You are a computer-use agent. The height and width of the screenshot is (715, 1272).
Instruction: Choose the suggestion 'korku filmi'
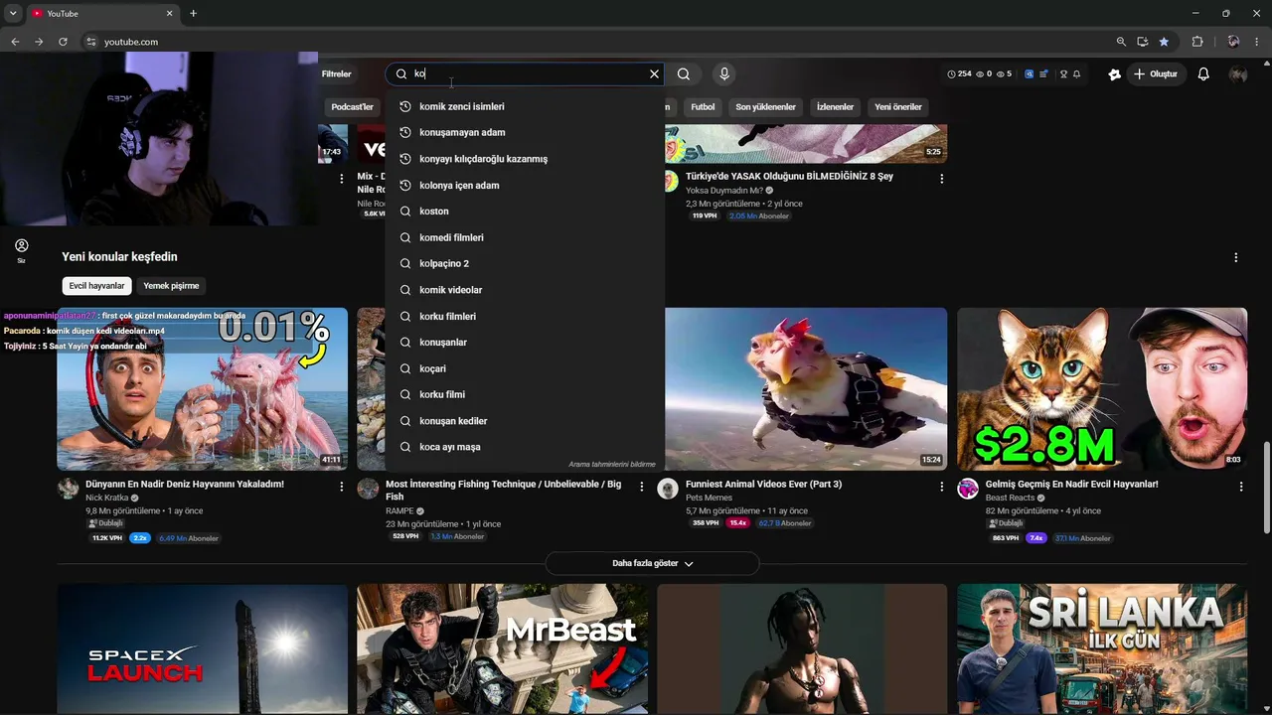tap(525, 394)
